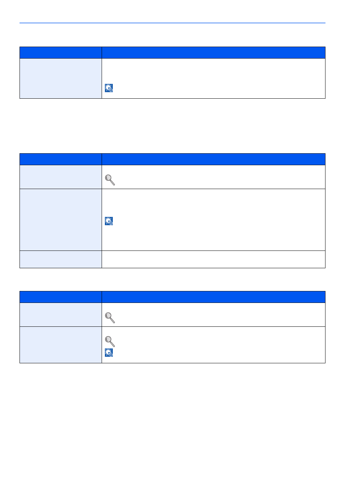Click the note lightbulb icon in the third table
Viewport: 345px width, 488px height.
109,353
